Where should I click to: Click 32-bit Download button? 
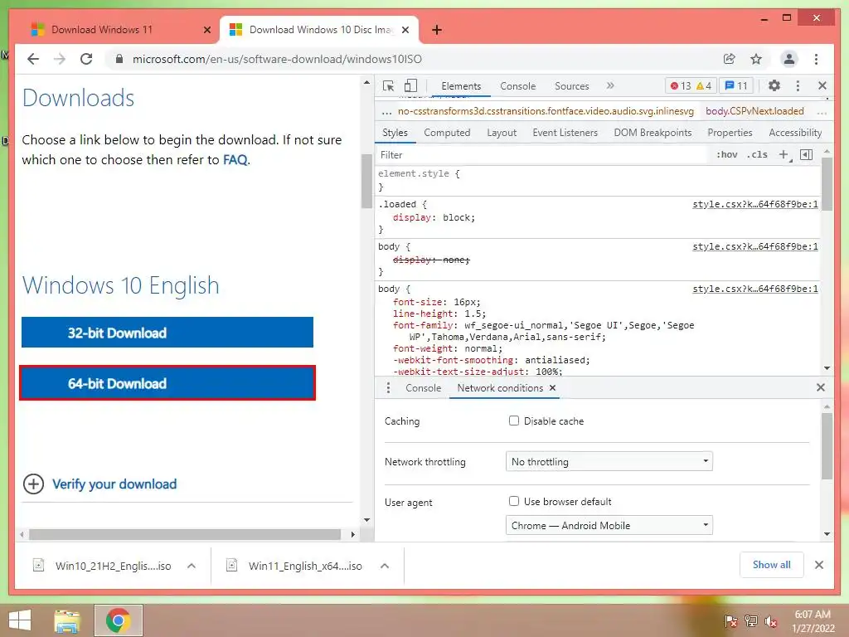(x=167, y=332)
